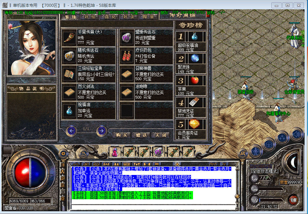308x214 pixels.
Task: Select the 疗伤药包 potion bundle
Action: [127, 56]
